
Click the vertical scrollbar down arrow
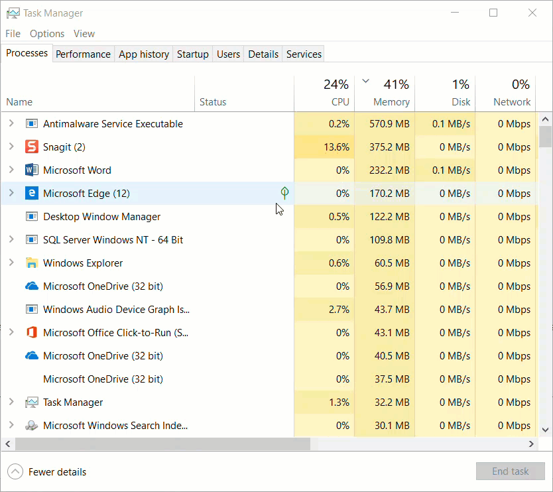(x=546, y=430)
